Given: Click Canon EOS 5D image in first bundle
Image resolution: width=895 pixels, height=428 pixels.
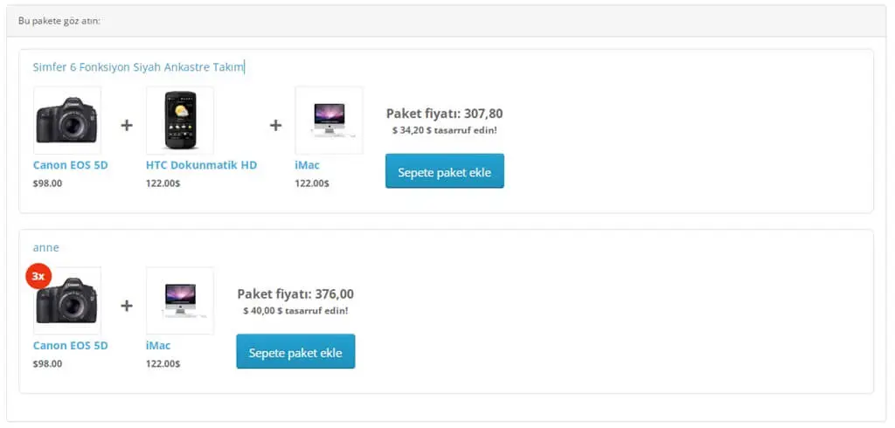Looking at the screenshot, I should coord(67,121).
